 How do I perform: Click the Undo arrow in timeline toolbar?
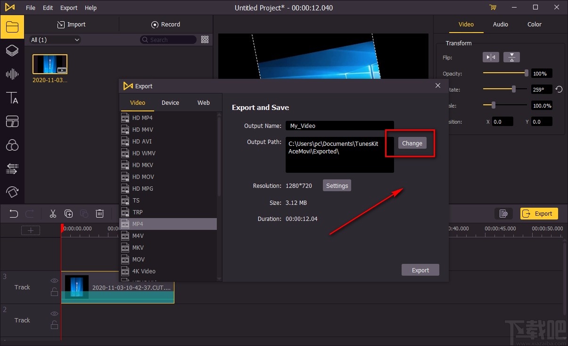pyautogui.click(x=14, y=214)
